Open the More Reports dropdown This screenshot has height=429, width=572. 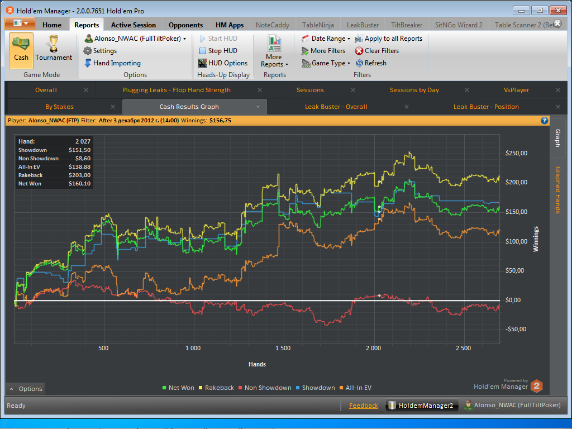pos(274,51)
